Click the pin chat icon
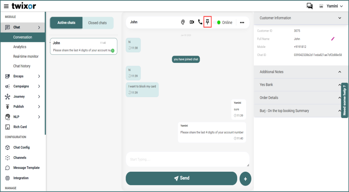349x192 pixels. pyautogui.click(x=207, y=22)
